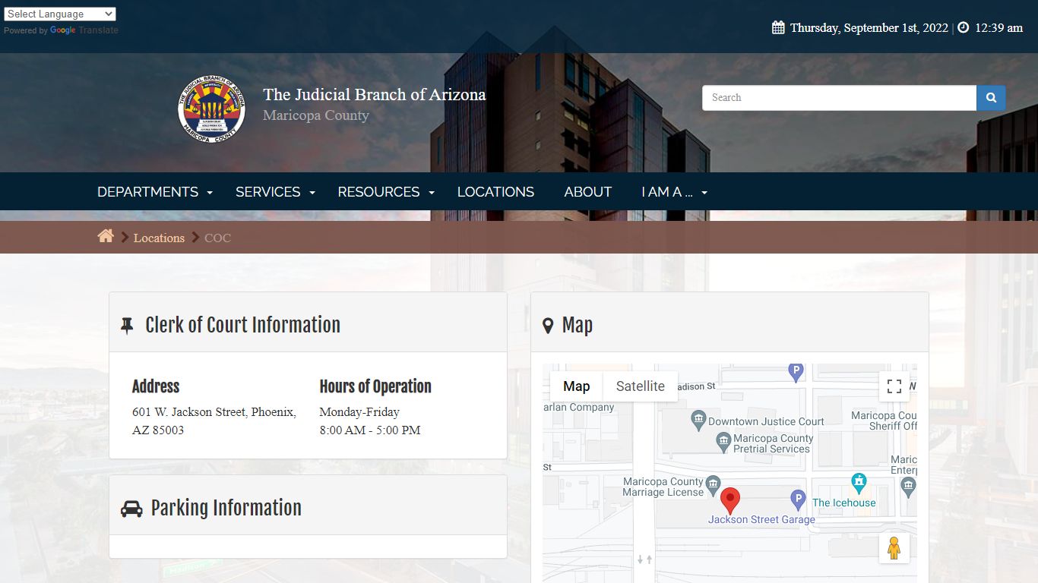Click the Maricopa County subtitle text
This screenshot has height=583, width=1038.
(x=316, y=115)
